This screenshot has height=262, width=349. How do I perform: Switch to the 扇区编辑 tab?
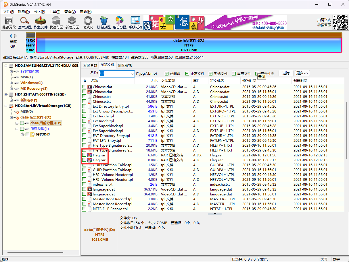[125, 65]
